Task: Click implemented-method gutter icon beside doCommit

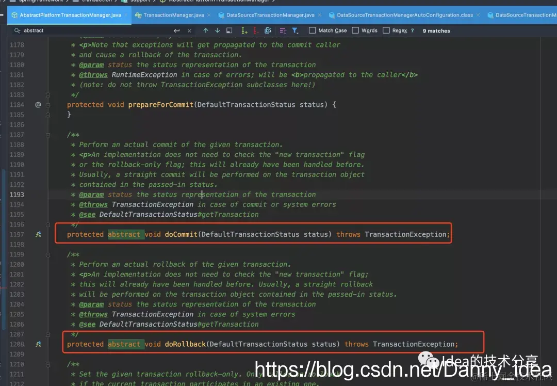Action: [x=38, y=234]
